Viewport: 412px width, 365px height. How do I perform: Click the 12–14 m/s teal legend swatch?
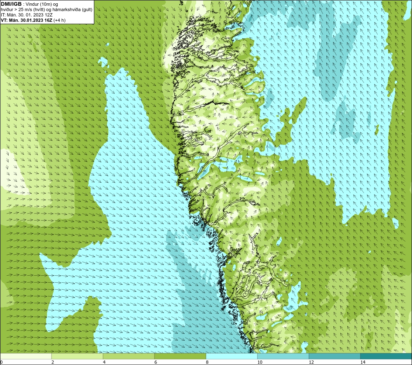(335, 356)
